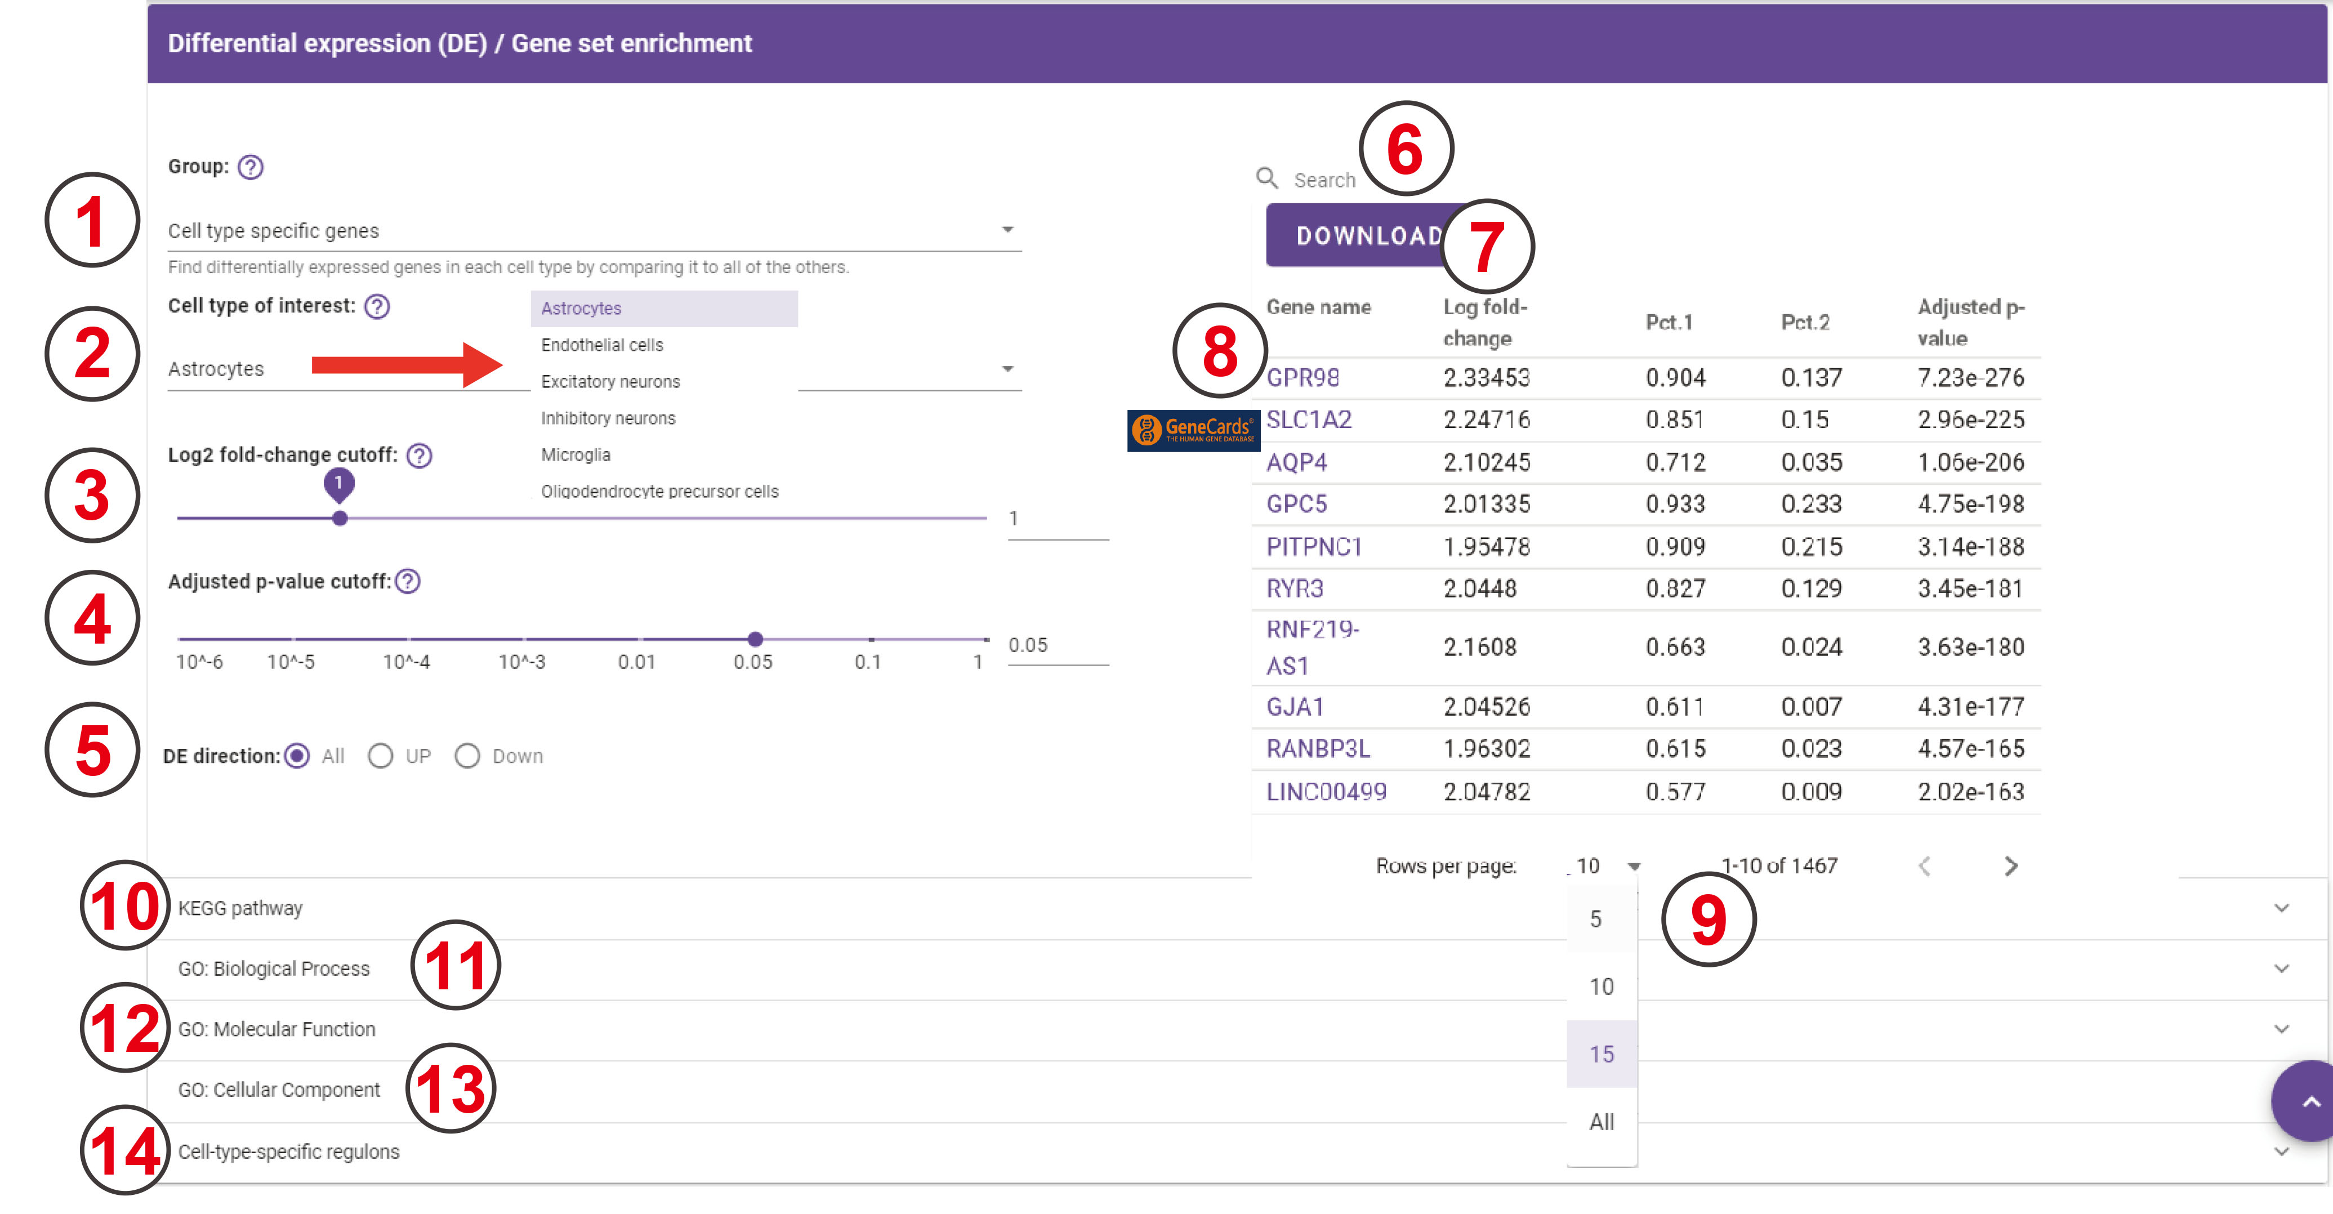Select 15 rows per page option
The width and height of the screenshot is (2333, 1214).
(1600, 1054)
